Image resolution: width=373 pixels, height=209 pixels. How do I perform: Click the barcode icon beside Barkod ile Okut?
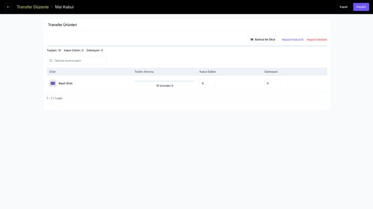252,39
